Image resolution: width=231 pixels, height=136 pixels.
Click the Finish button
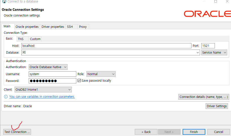194,132
